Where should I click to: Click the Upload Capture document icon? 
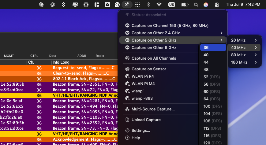(127, 120)
